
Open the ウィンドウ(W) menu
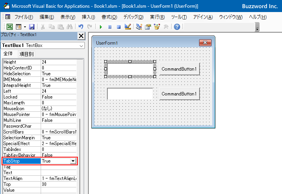[231, 17]
